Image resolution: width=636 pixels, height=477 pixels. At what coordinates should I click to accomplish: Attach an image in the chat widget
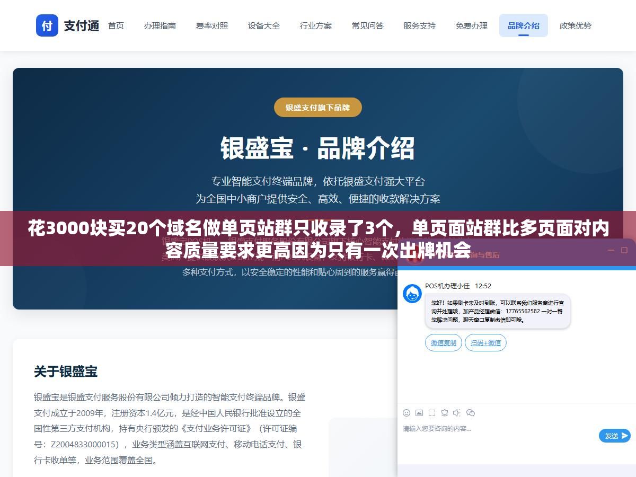[x=419, y=413]
